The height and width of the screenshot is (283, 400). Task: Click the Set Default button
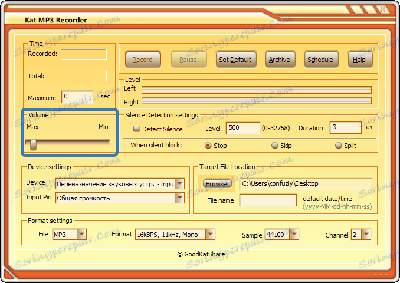[236, 60]
